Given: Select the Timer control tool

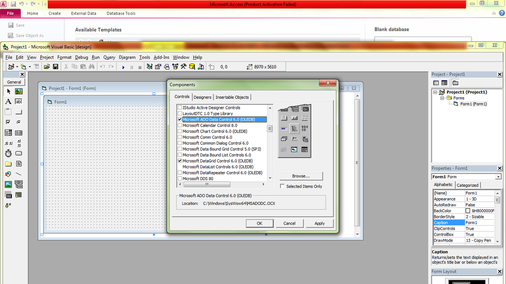Looking at the screenshot, I should [x=8, y=153].
